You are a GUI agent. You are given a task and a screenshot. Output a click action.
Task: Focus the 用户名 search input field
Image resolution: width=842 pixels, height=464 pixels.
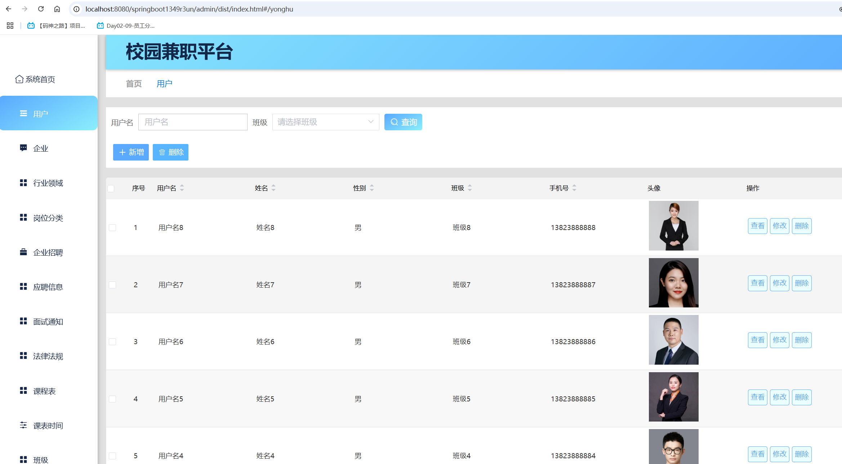pyautogui.click(x=193, y=122)
